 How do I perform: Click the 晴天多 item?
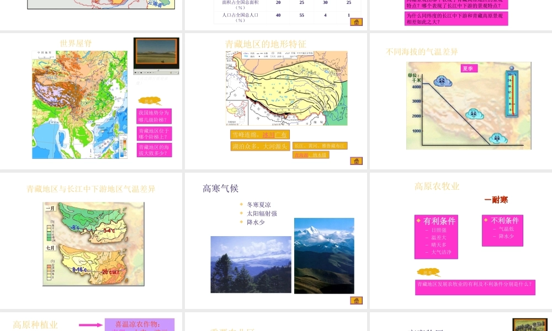tap(439, 245)
